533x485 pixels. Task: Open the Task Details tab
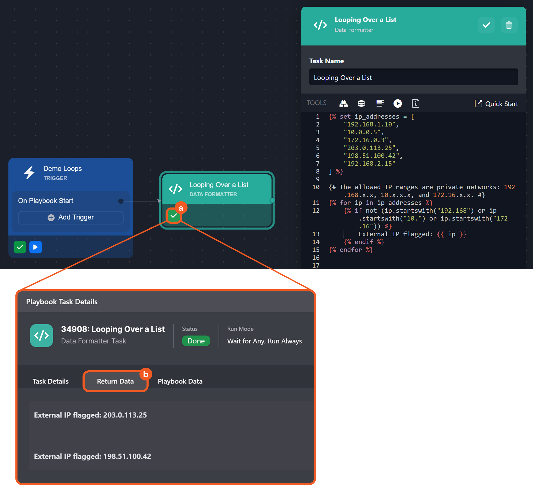coord(50,381)
